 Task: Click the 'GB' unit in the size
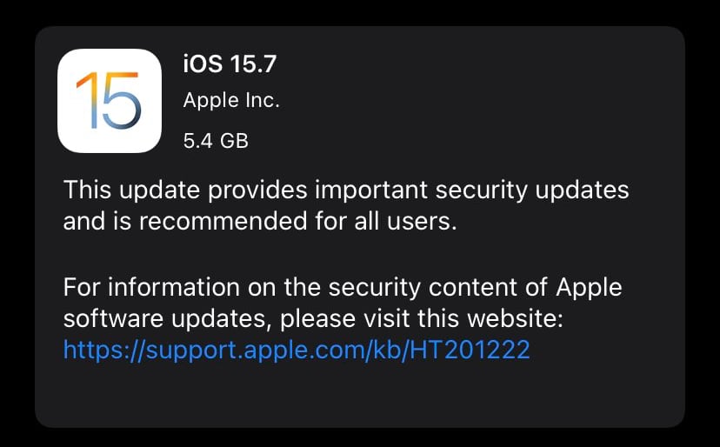(x=234, y=141)
